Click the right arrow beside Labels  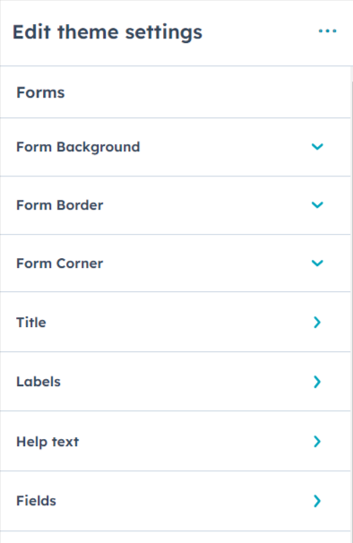coord(317,382)
